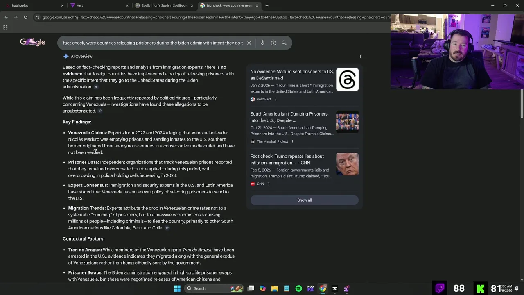Click the 'Key Findings:' heading

point(77,122)
